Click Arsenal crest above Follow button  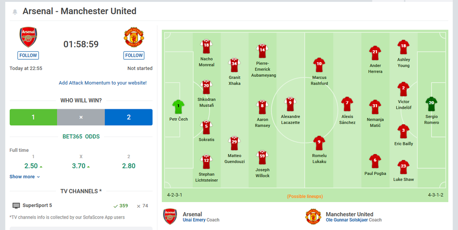coord(28,37)
